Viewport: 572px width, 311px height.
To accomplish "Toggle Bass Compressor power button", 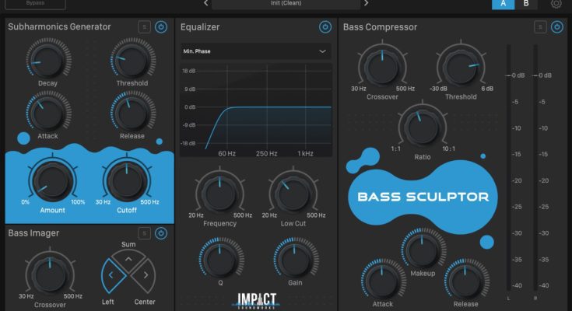I will pos(557,27).
